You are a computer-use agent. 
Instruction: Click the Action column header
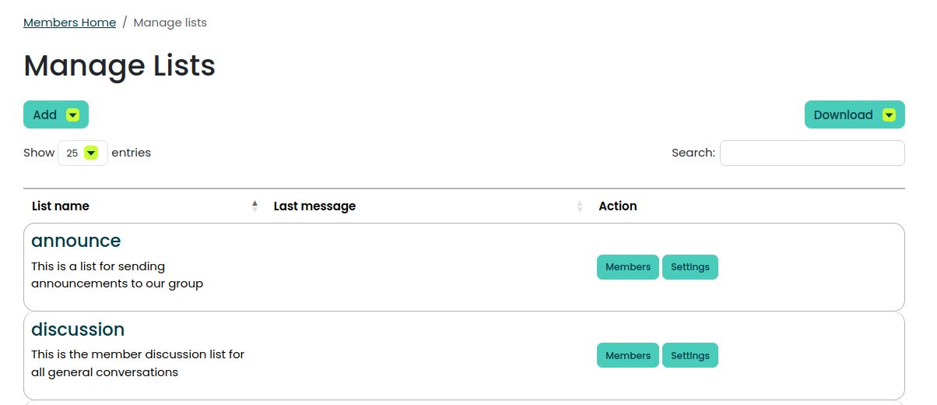point(618,206)
